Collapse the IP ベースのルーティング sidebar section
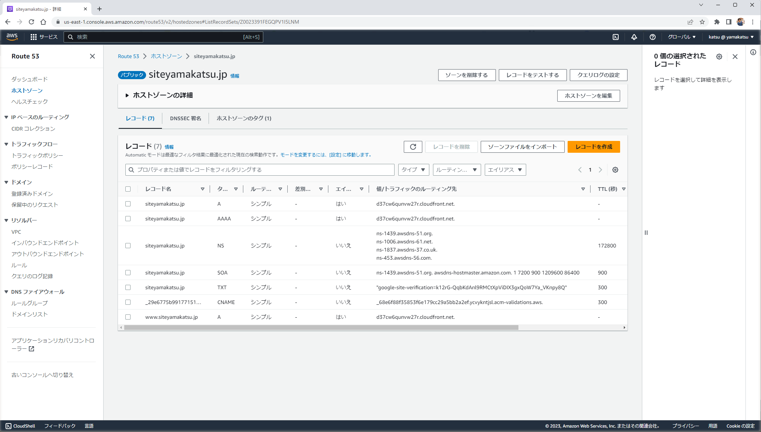Screen dimensions: 761x432 click(6, 117)
